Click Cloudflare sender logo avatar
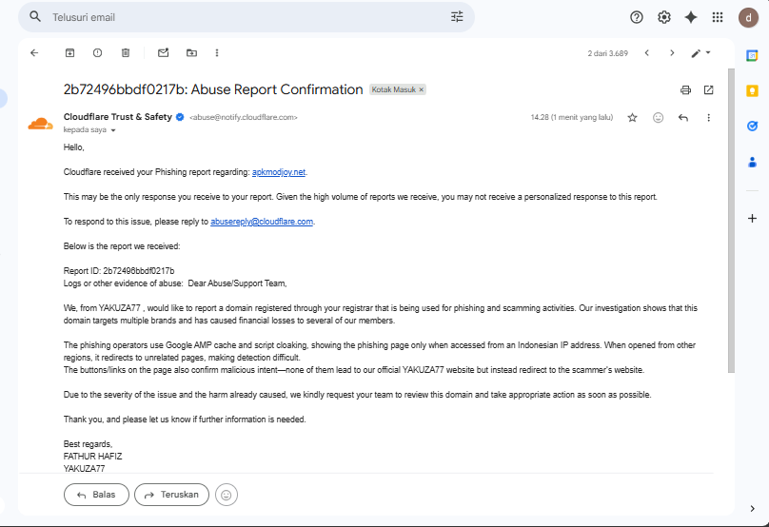Screen dimensions: 769x527 tap(40, 124)
